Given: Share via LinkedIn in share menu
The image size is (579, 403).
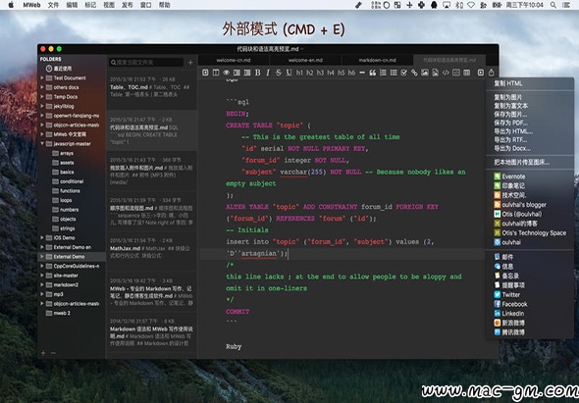Looking at the screenshot, I should (530, 314).
